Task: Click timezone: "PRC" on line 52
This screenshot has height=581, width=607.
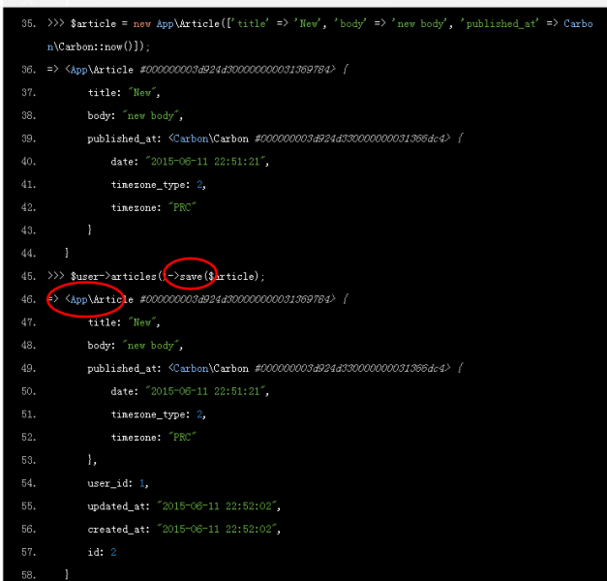Action: (154, 438)
